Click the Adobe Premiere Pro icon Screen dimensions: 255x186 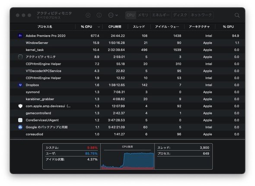(20, 36)
